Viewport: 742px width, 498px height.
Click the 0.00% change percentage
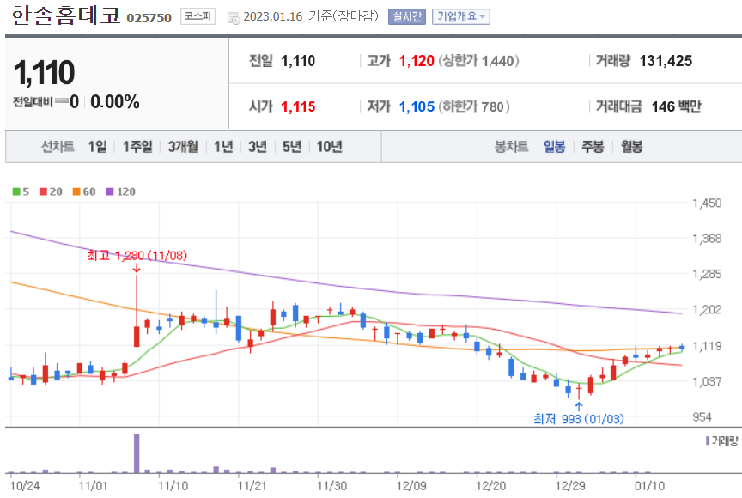(x=115, y=101)
